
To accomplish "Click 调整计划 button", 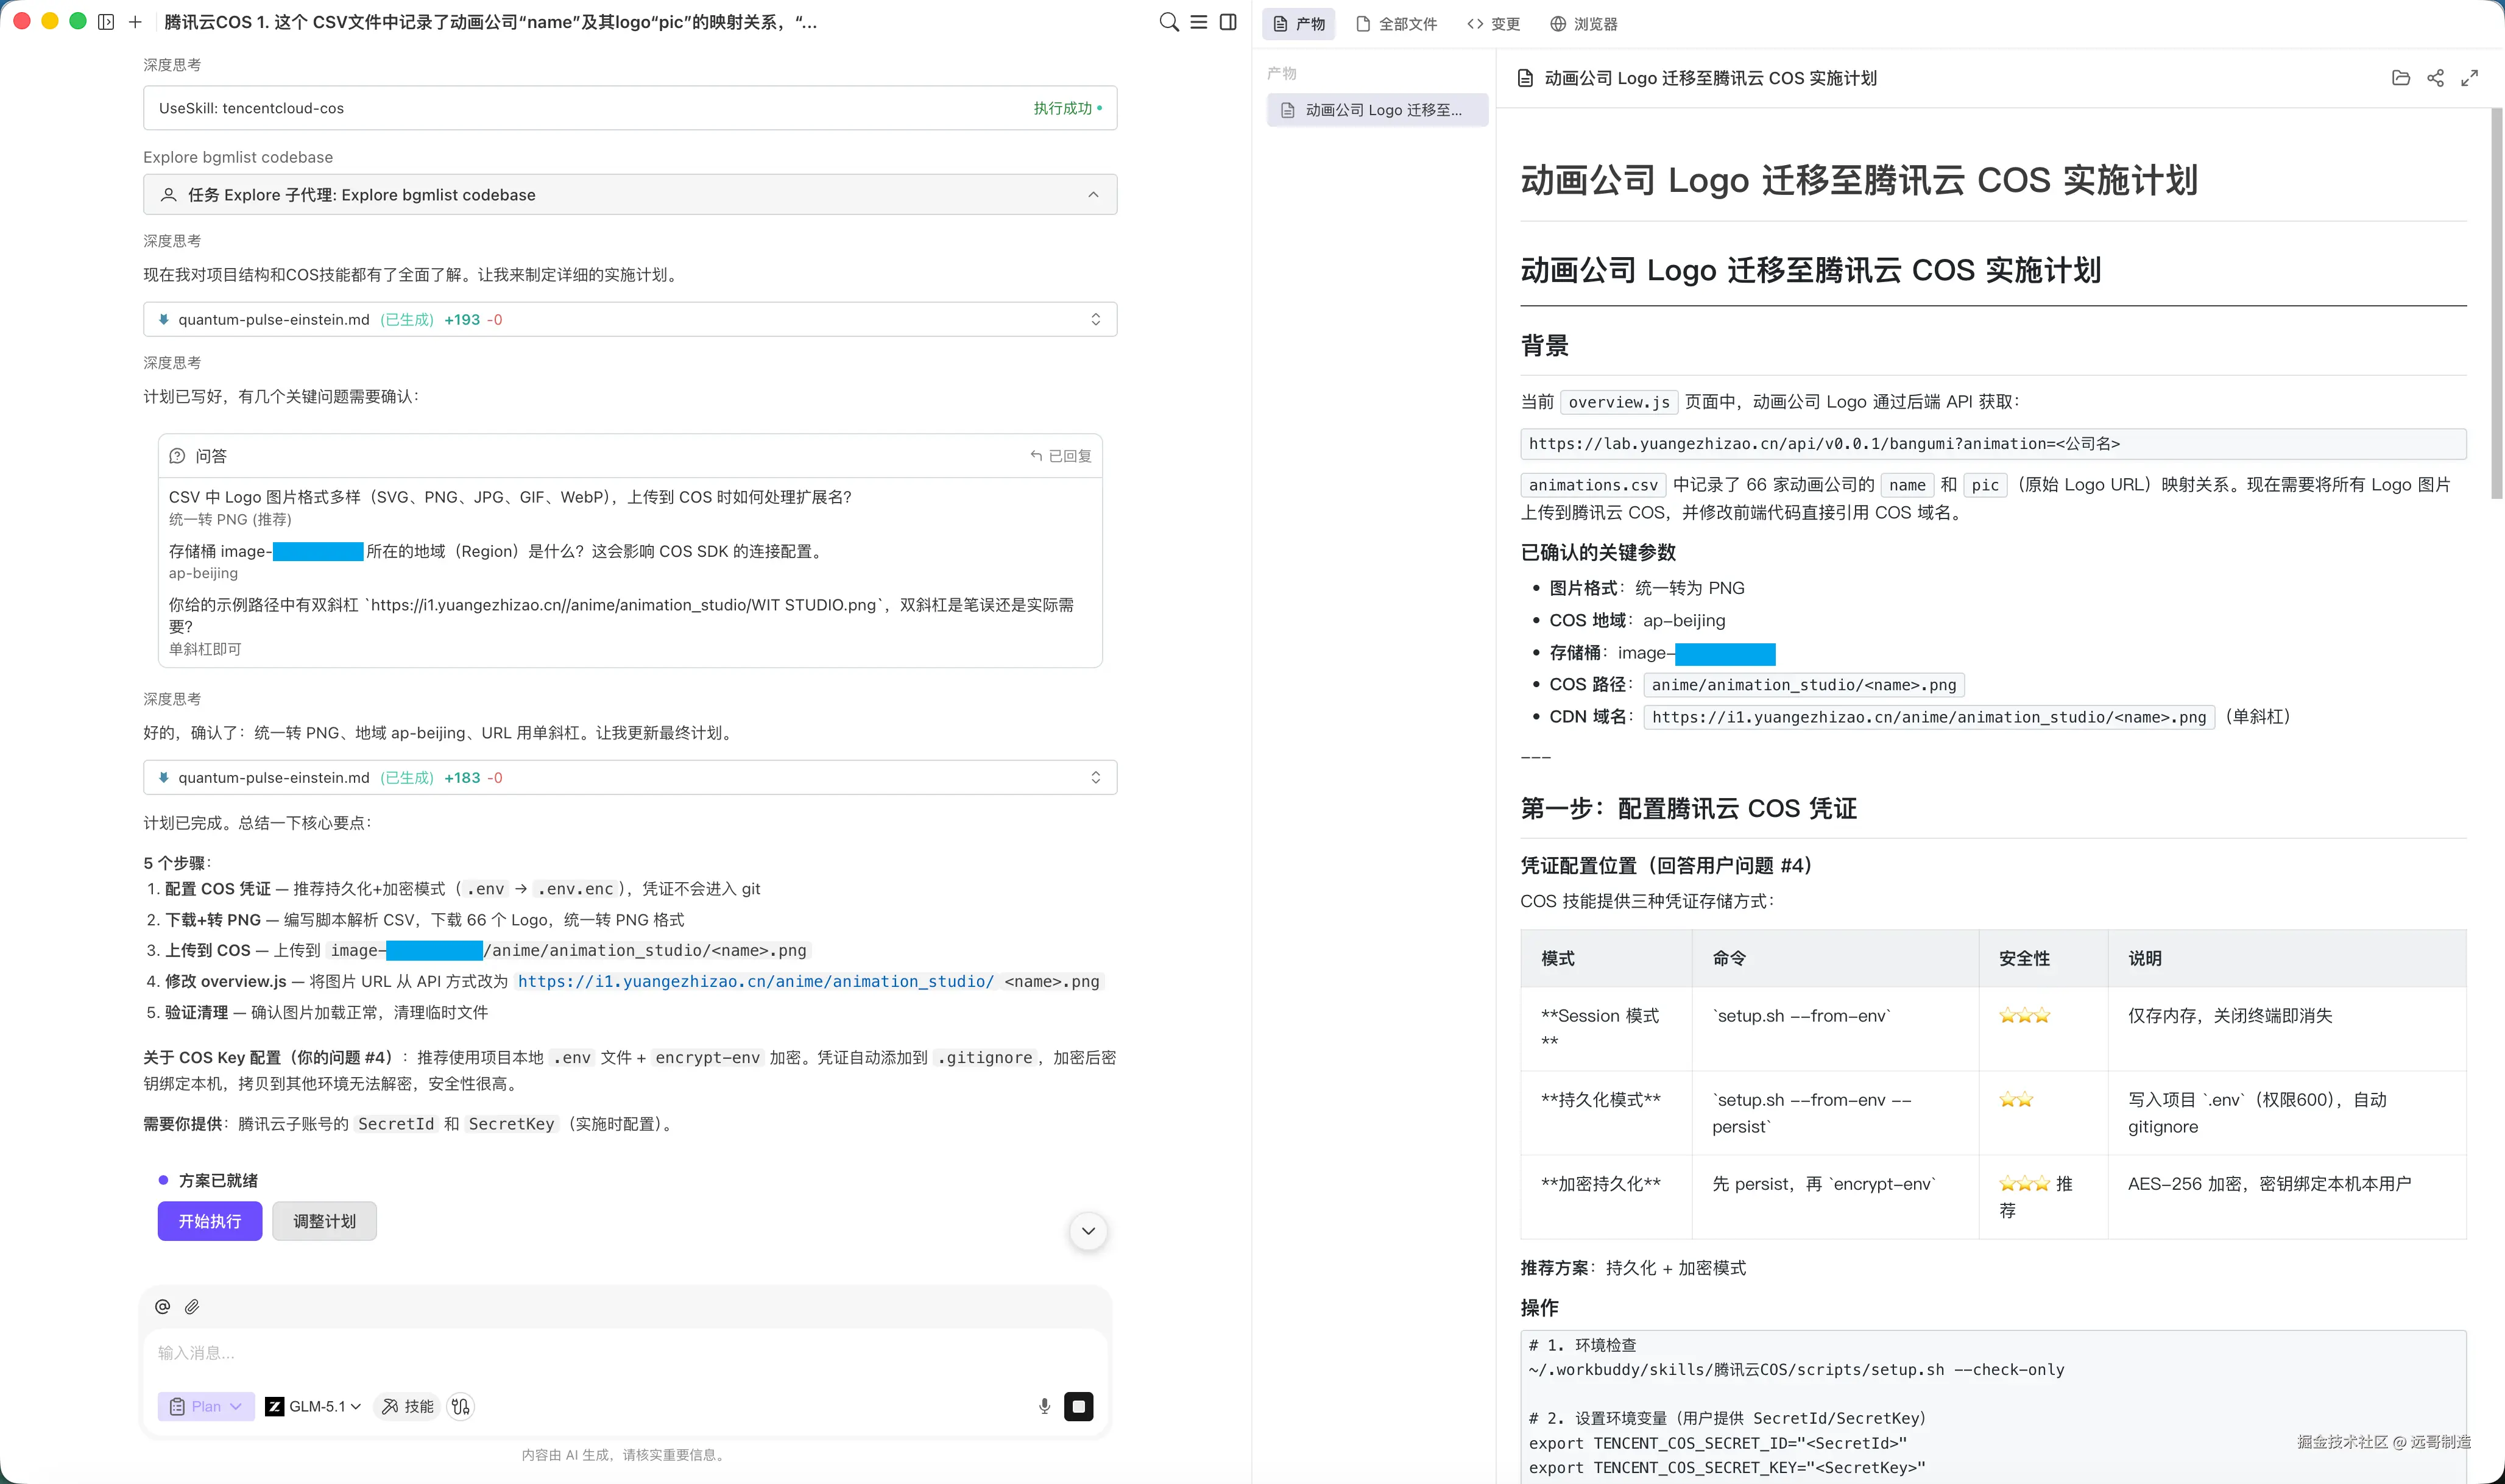I will (x=324, y=1221).
